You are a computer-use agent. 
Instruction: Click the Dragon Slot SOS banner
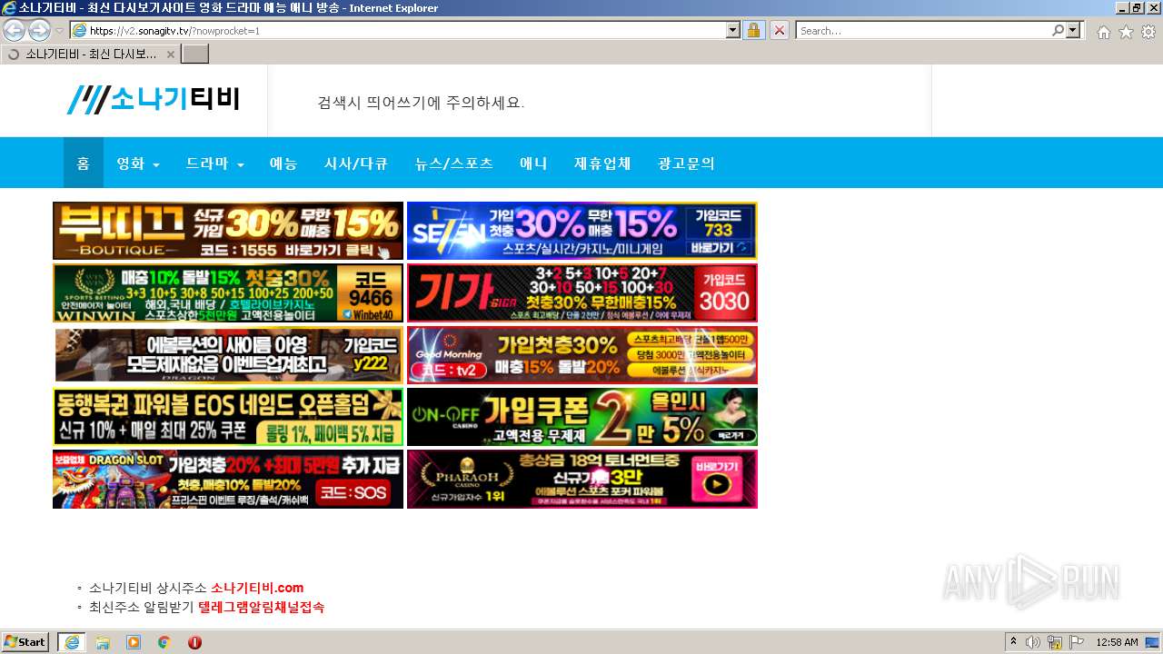tap(228, 480)
